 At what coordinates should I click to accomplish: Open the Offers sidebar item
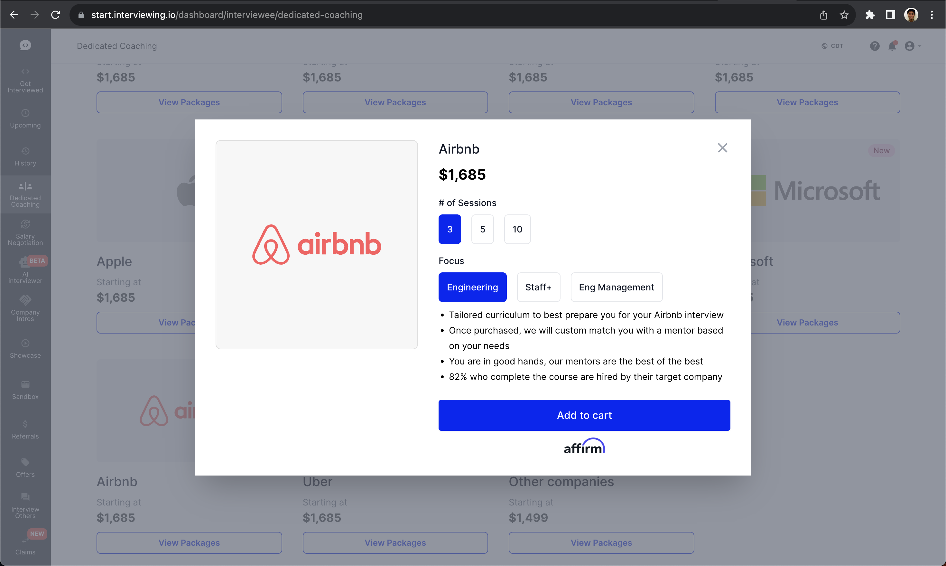[25, 467]
